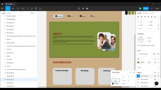Switch to the Layers tab
Image resolution: width=161 pixels, height=90 pixels.
tap(4, 13)
